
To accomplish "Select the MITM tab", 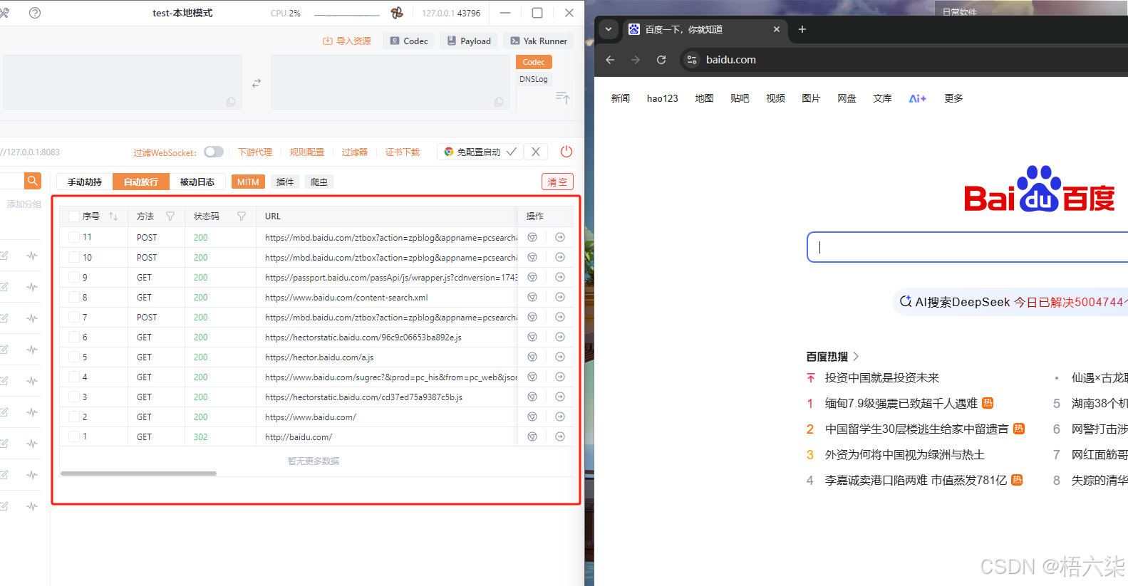I will (x=248, y=182).
